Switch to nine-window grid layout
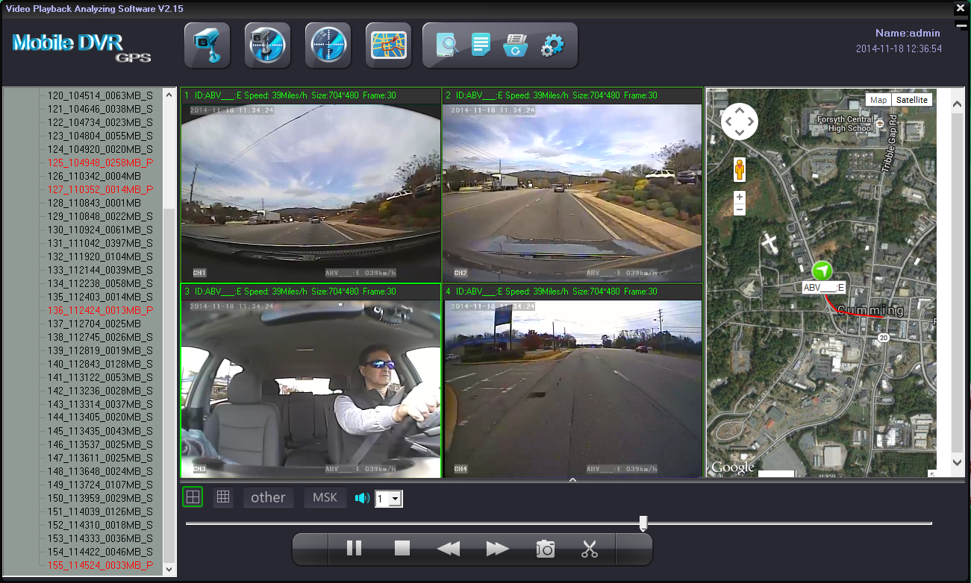 (x=222, y=497)
